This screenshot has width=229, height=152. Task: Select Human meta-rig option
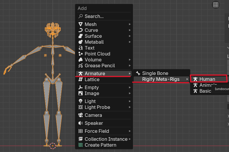(207, 79)
